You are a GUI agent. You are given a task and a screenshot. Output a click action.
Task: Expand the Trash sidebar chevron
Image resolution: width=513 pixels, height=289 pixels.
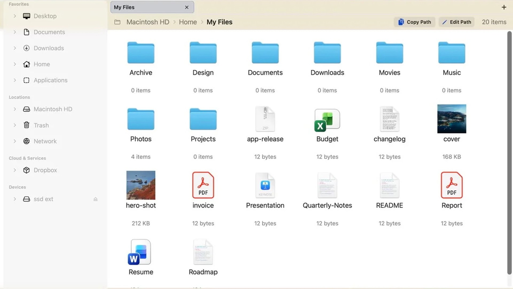[x=15, y=125]
